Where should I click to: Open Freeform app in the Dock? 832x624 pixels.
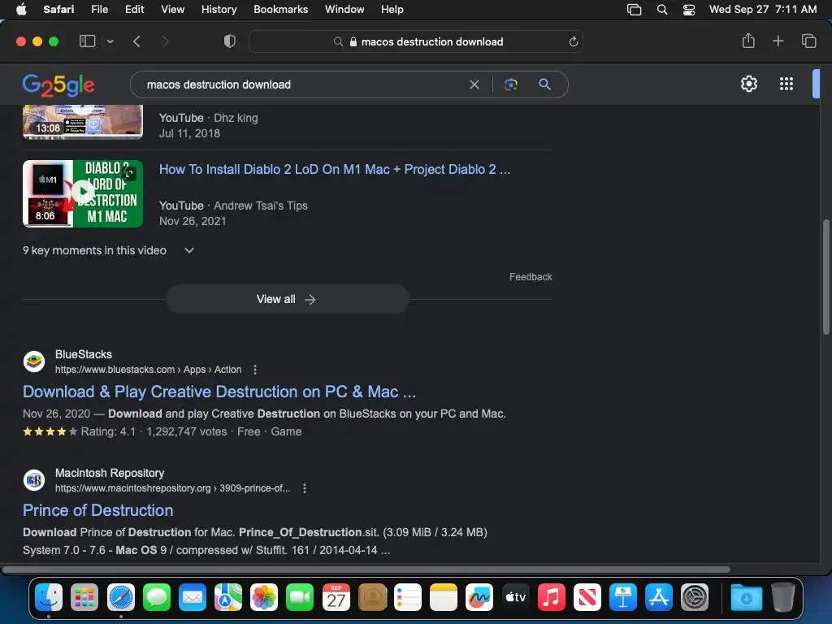[x=479, y=597]
